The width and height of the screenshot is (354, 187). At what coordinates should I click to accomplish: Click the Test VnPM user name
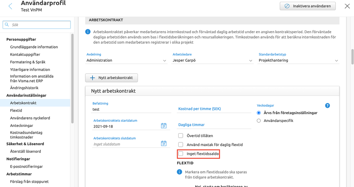tap(32, 10)
